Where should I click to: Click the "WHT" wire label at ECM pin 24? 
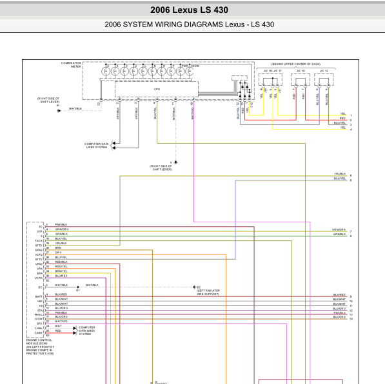59,326
